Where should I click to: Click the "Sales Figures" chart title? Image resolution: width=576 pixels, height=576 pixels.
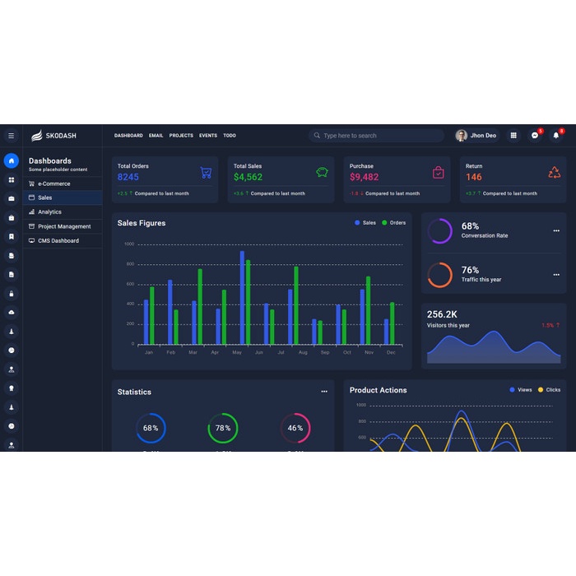tap(142, 223)
